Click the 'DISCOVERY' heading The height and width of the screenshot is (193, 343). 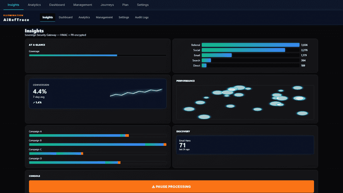[x=183, y=132]
